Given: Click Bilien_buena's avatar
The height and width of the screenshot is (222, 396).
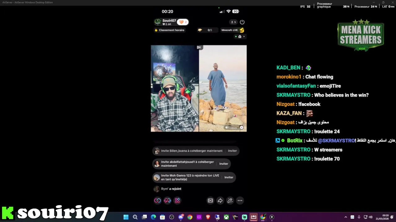Looking at the screenshot, I should pos(157,151).
